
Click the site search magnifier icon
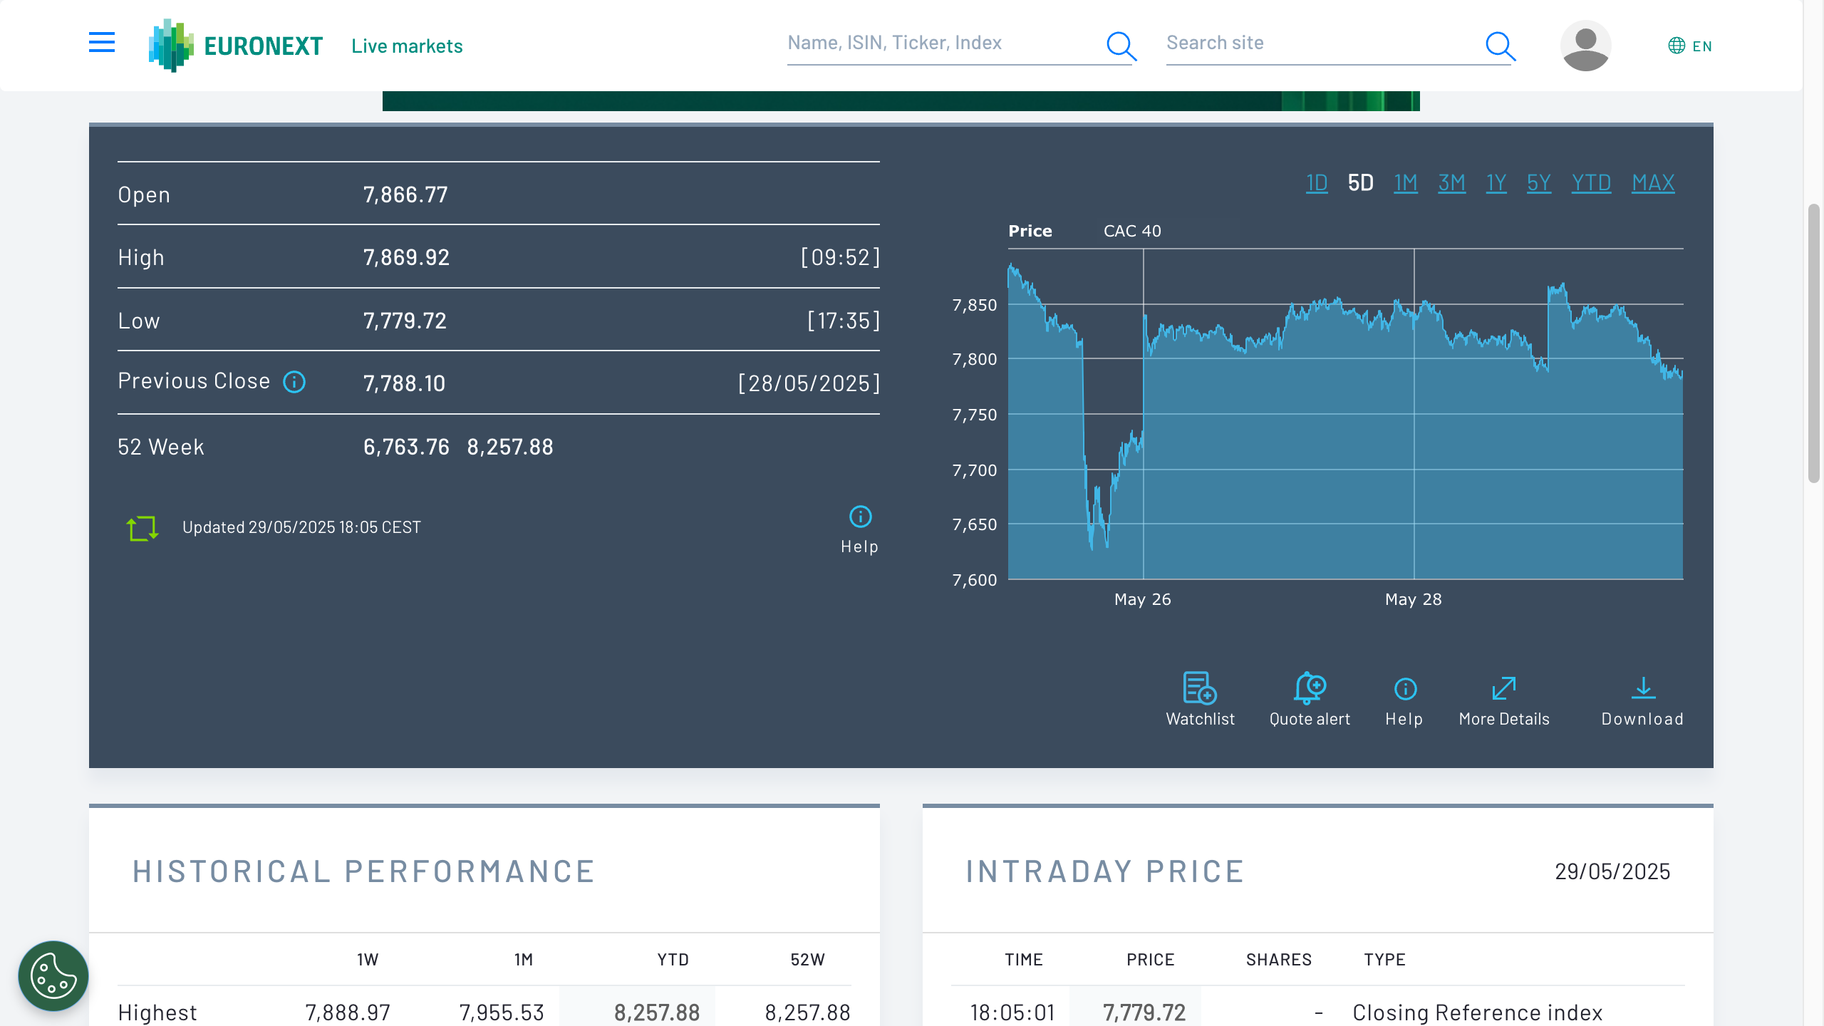point(1500,46)
